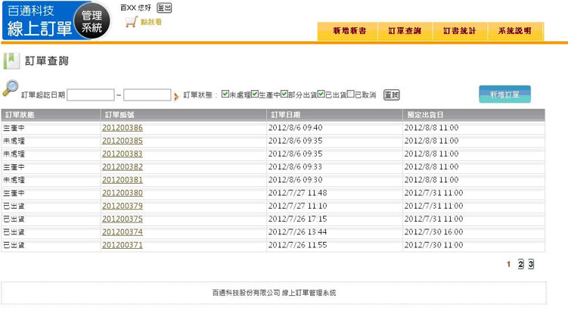The width and height of the screenshot is (568, 323).
Task: Click the orange arrow after the date fields
Action: click(176, 96)
